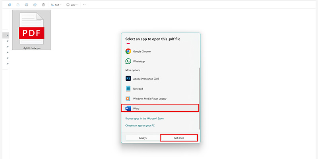Select Notepad in More options
The height and width of the screenshot is (159, 318).
[138, 89]
